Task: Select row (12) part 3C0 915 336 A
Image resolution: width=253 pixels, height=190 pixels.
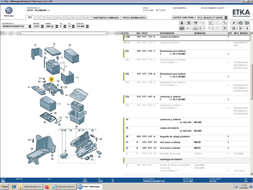Action: pyautogui.click(x=187, y=76)
